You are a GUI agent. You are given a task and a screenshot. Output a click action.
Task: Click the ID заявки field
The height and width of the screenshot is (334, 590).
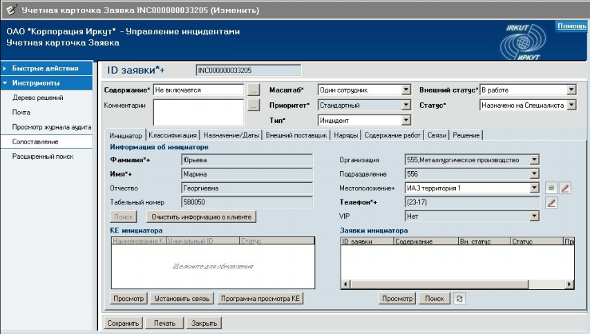[248, 70]
